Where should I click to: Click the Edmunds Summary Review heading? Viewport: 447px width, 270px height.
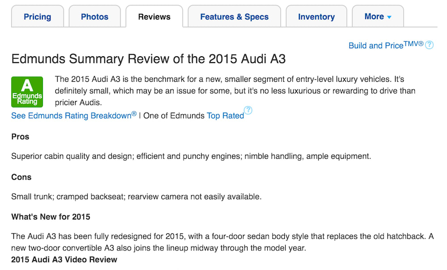148,59
